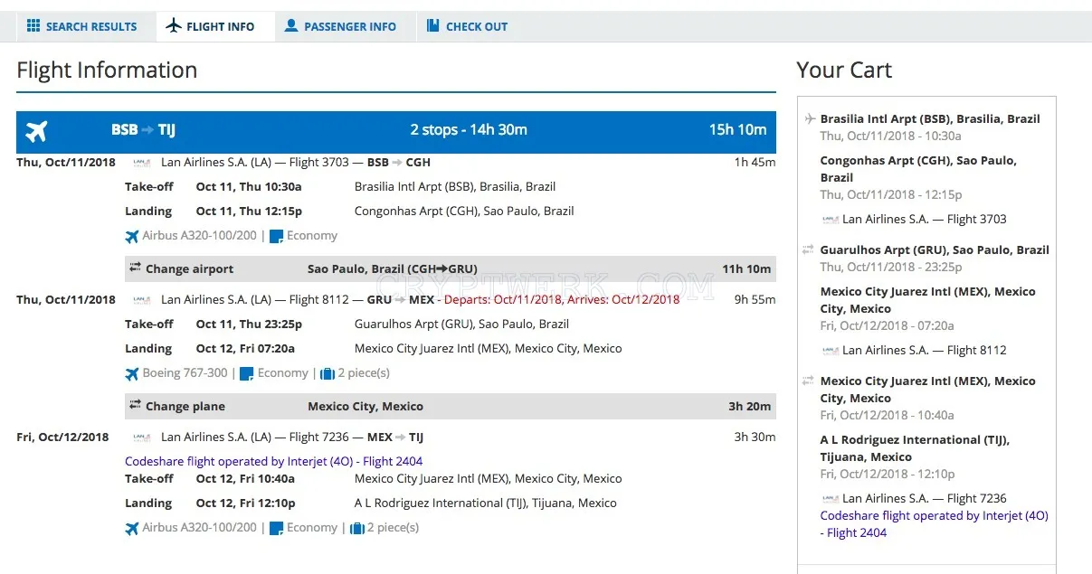The image size is (1092, 574).
Task: Click the plane icon beside Boeing 767-300
Action: click(x=132, y=373)
